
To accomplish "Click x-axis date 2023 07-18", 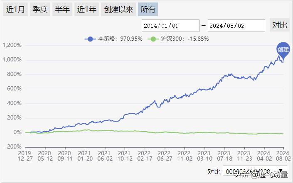I will (x=224, y=156).
